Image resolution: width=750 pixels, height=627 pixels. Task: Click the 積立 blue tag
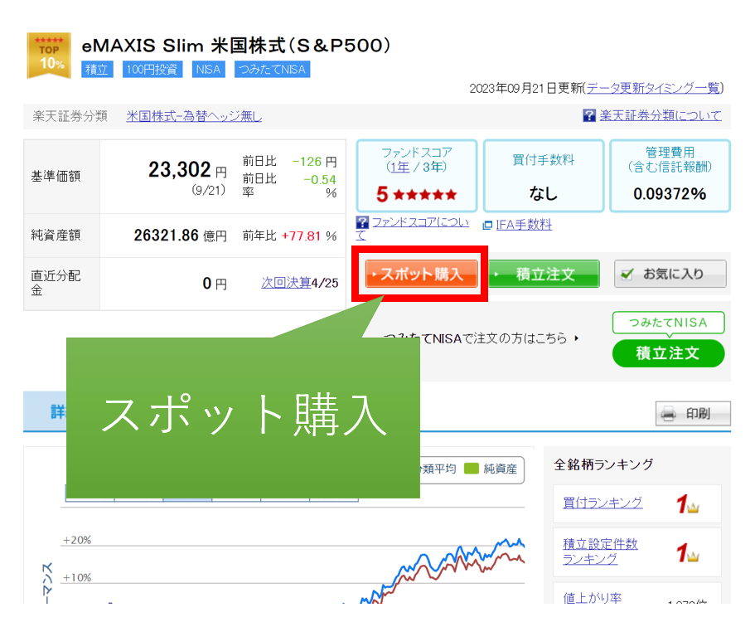tap(97, 70)
